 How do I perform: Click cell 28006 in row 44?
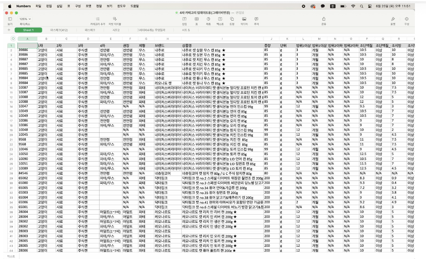pos(27,250)
